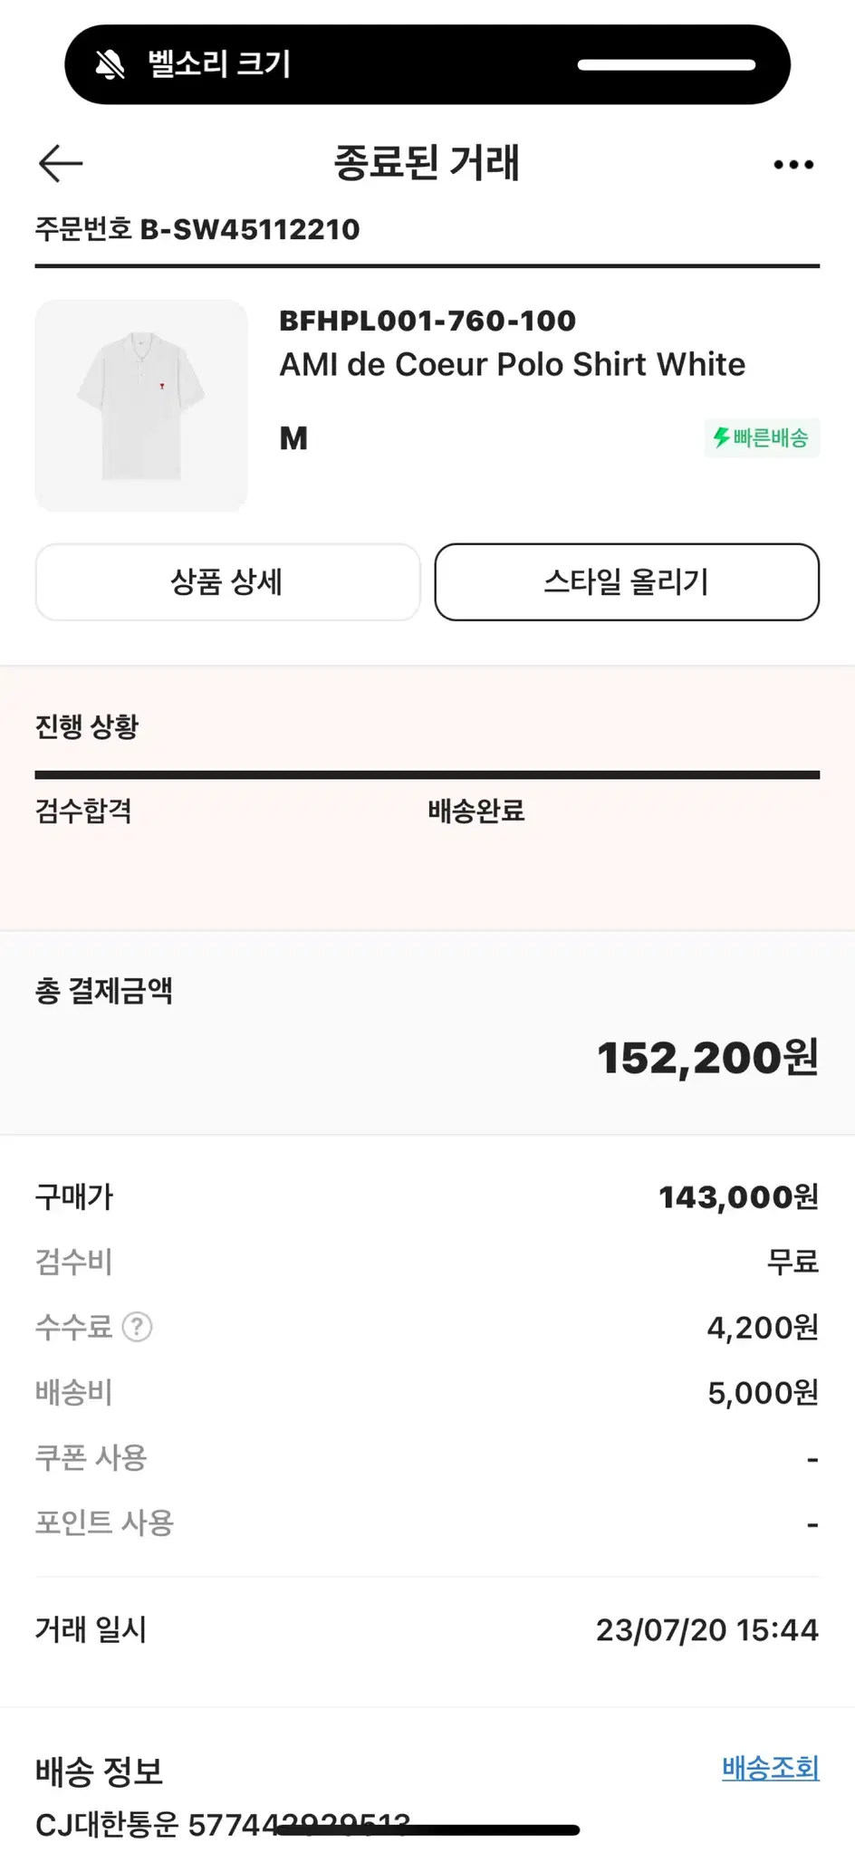The width and height of the screenshot is (855, 1853).
Task: Tap the back arrow icon
Action: click(61, 164)
